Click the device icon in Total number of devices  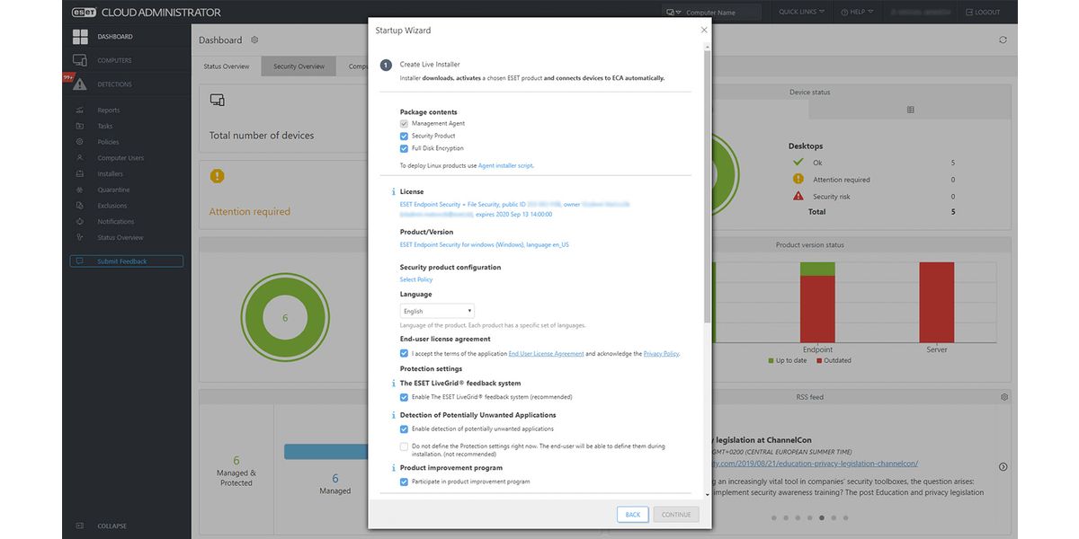pos(217,100)
